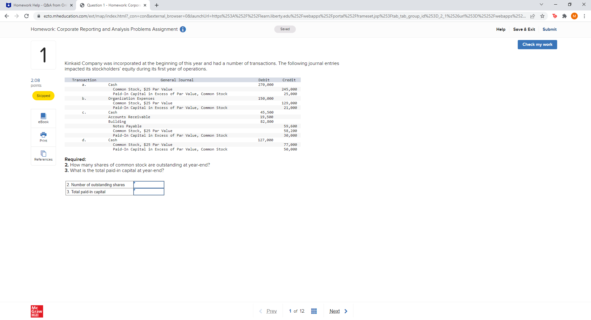Click the Accounts Receivable entry
Viewport: 591px width, 320px height.
point(129,117)
